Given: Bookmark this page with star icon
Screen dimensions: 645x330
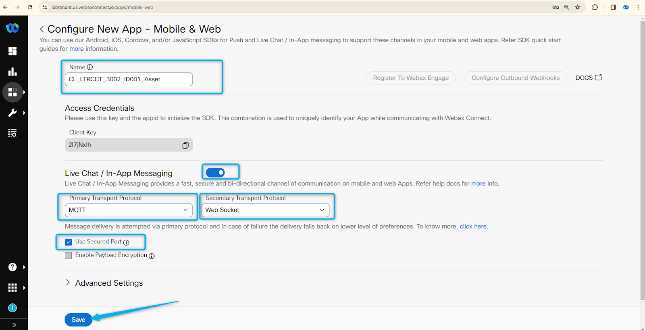Looking at the screenshot, I should (x=578, y=7).
